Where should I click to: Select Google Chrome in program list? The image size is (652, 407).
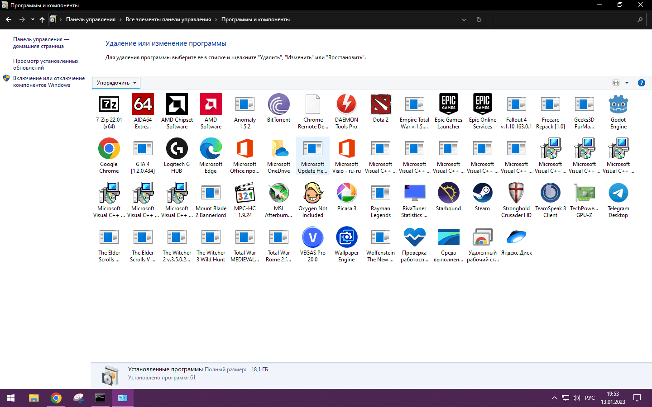tap(109, 156)
